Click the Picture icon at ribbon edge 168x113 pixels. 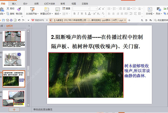point(165,9)
